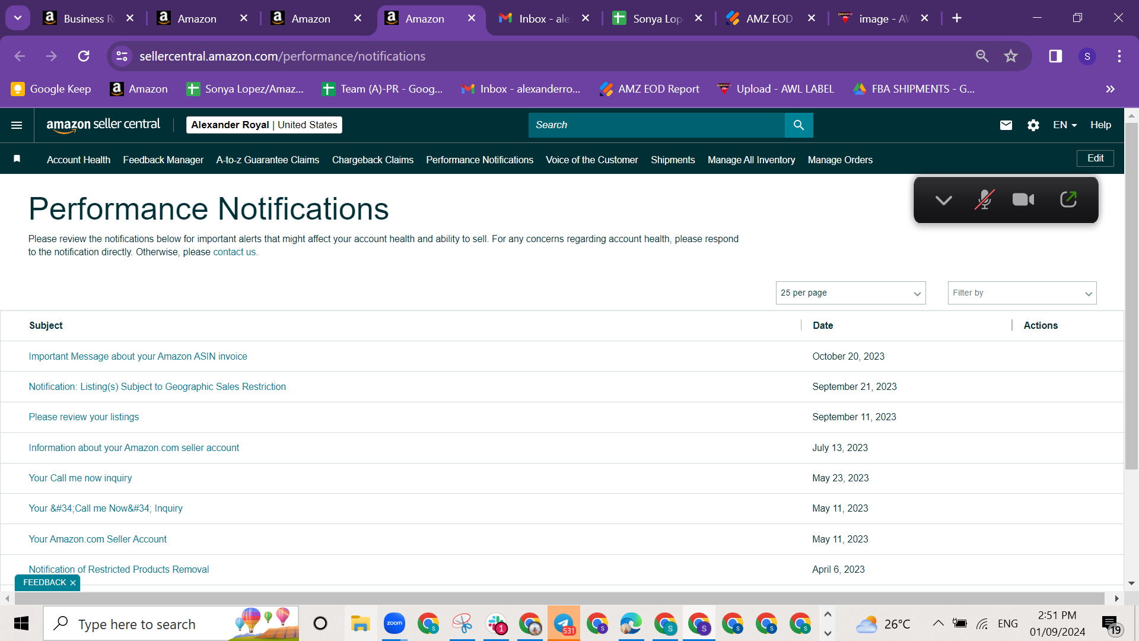Screen dimensions: 1139x641
Task: Open the Chrome profile avatar
Action: point(1087,56)
